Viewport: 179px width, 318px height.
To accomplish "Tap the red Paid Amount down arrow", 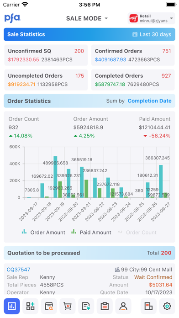I will (145, 136).
